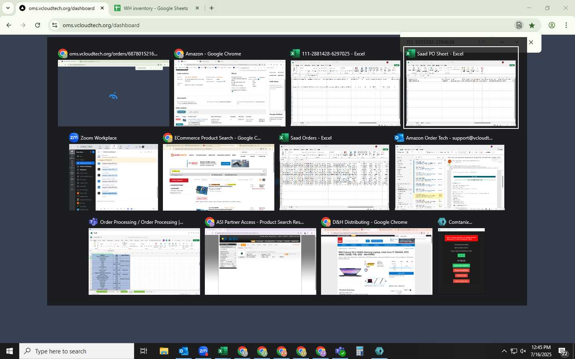Select the ECommerce Product Search Chrome thumbnail

(218, 177)
